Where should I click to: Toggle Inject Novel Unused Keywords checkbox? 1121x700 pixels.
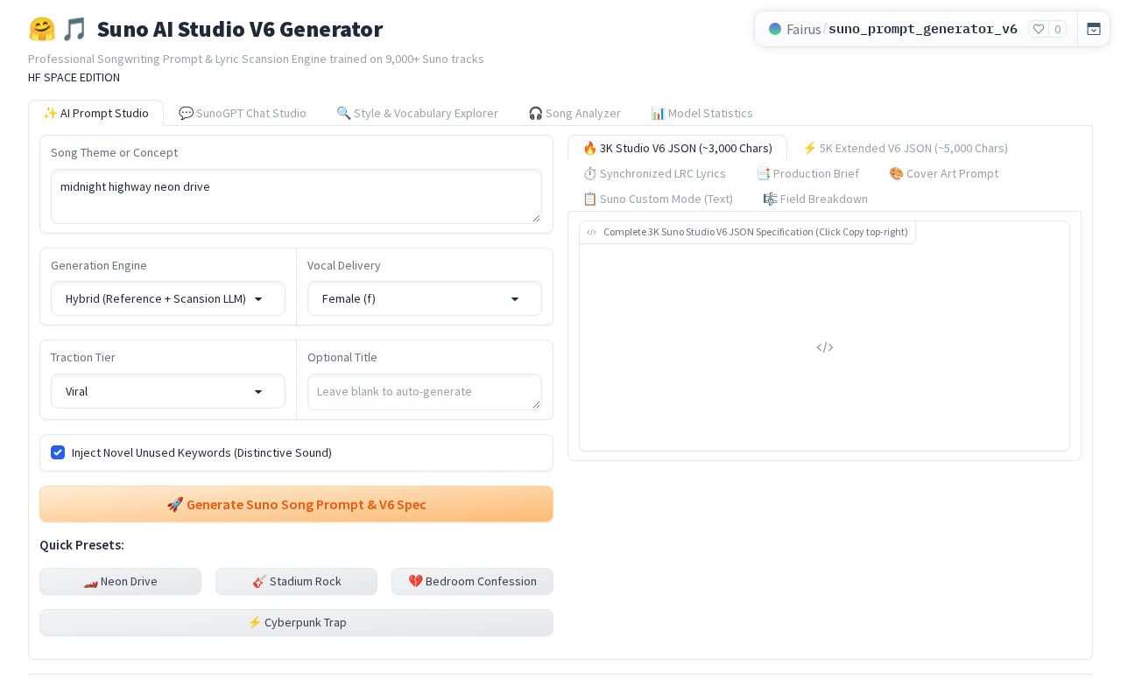[x=58, y=452]
